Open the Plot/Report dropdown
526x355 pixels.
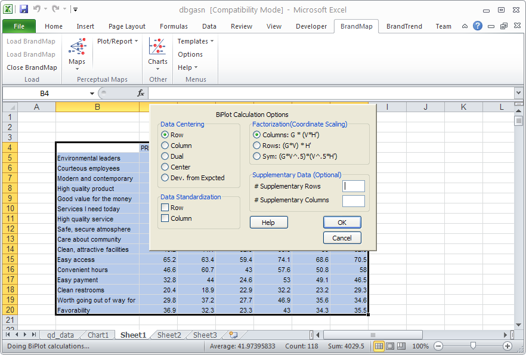point(117,41)
